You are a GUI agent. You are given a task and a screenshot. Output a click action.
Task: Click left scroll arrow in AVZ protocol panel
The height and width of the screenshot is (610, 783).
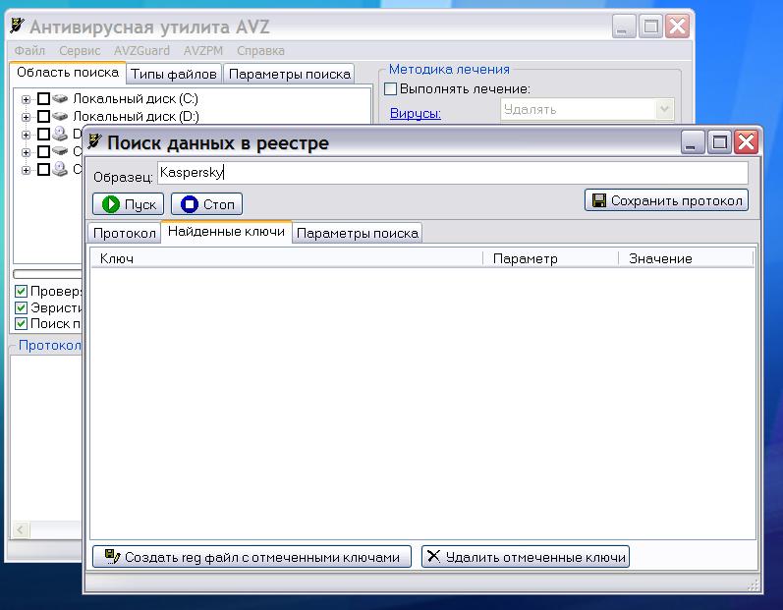(20, 529)
